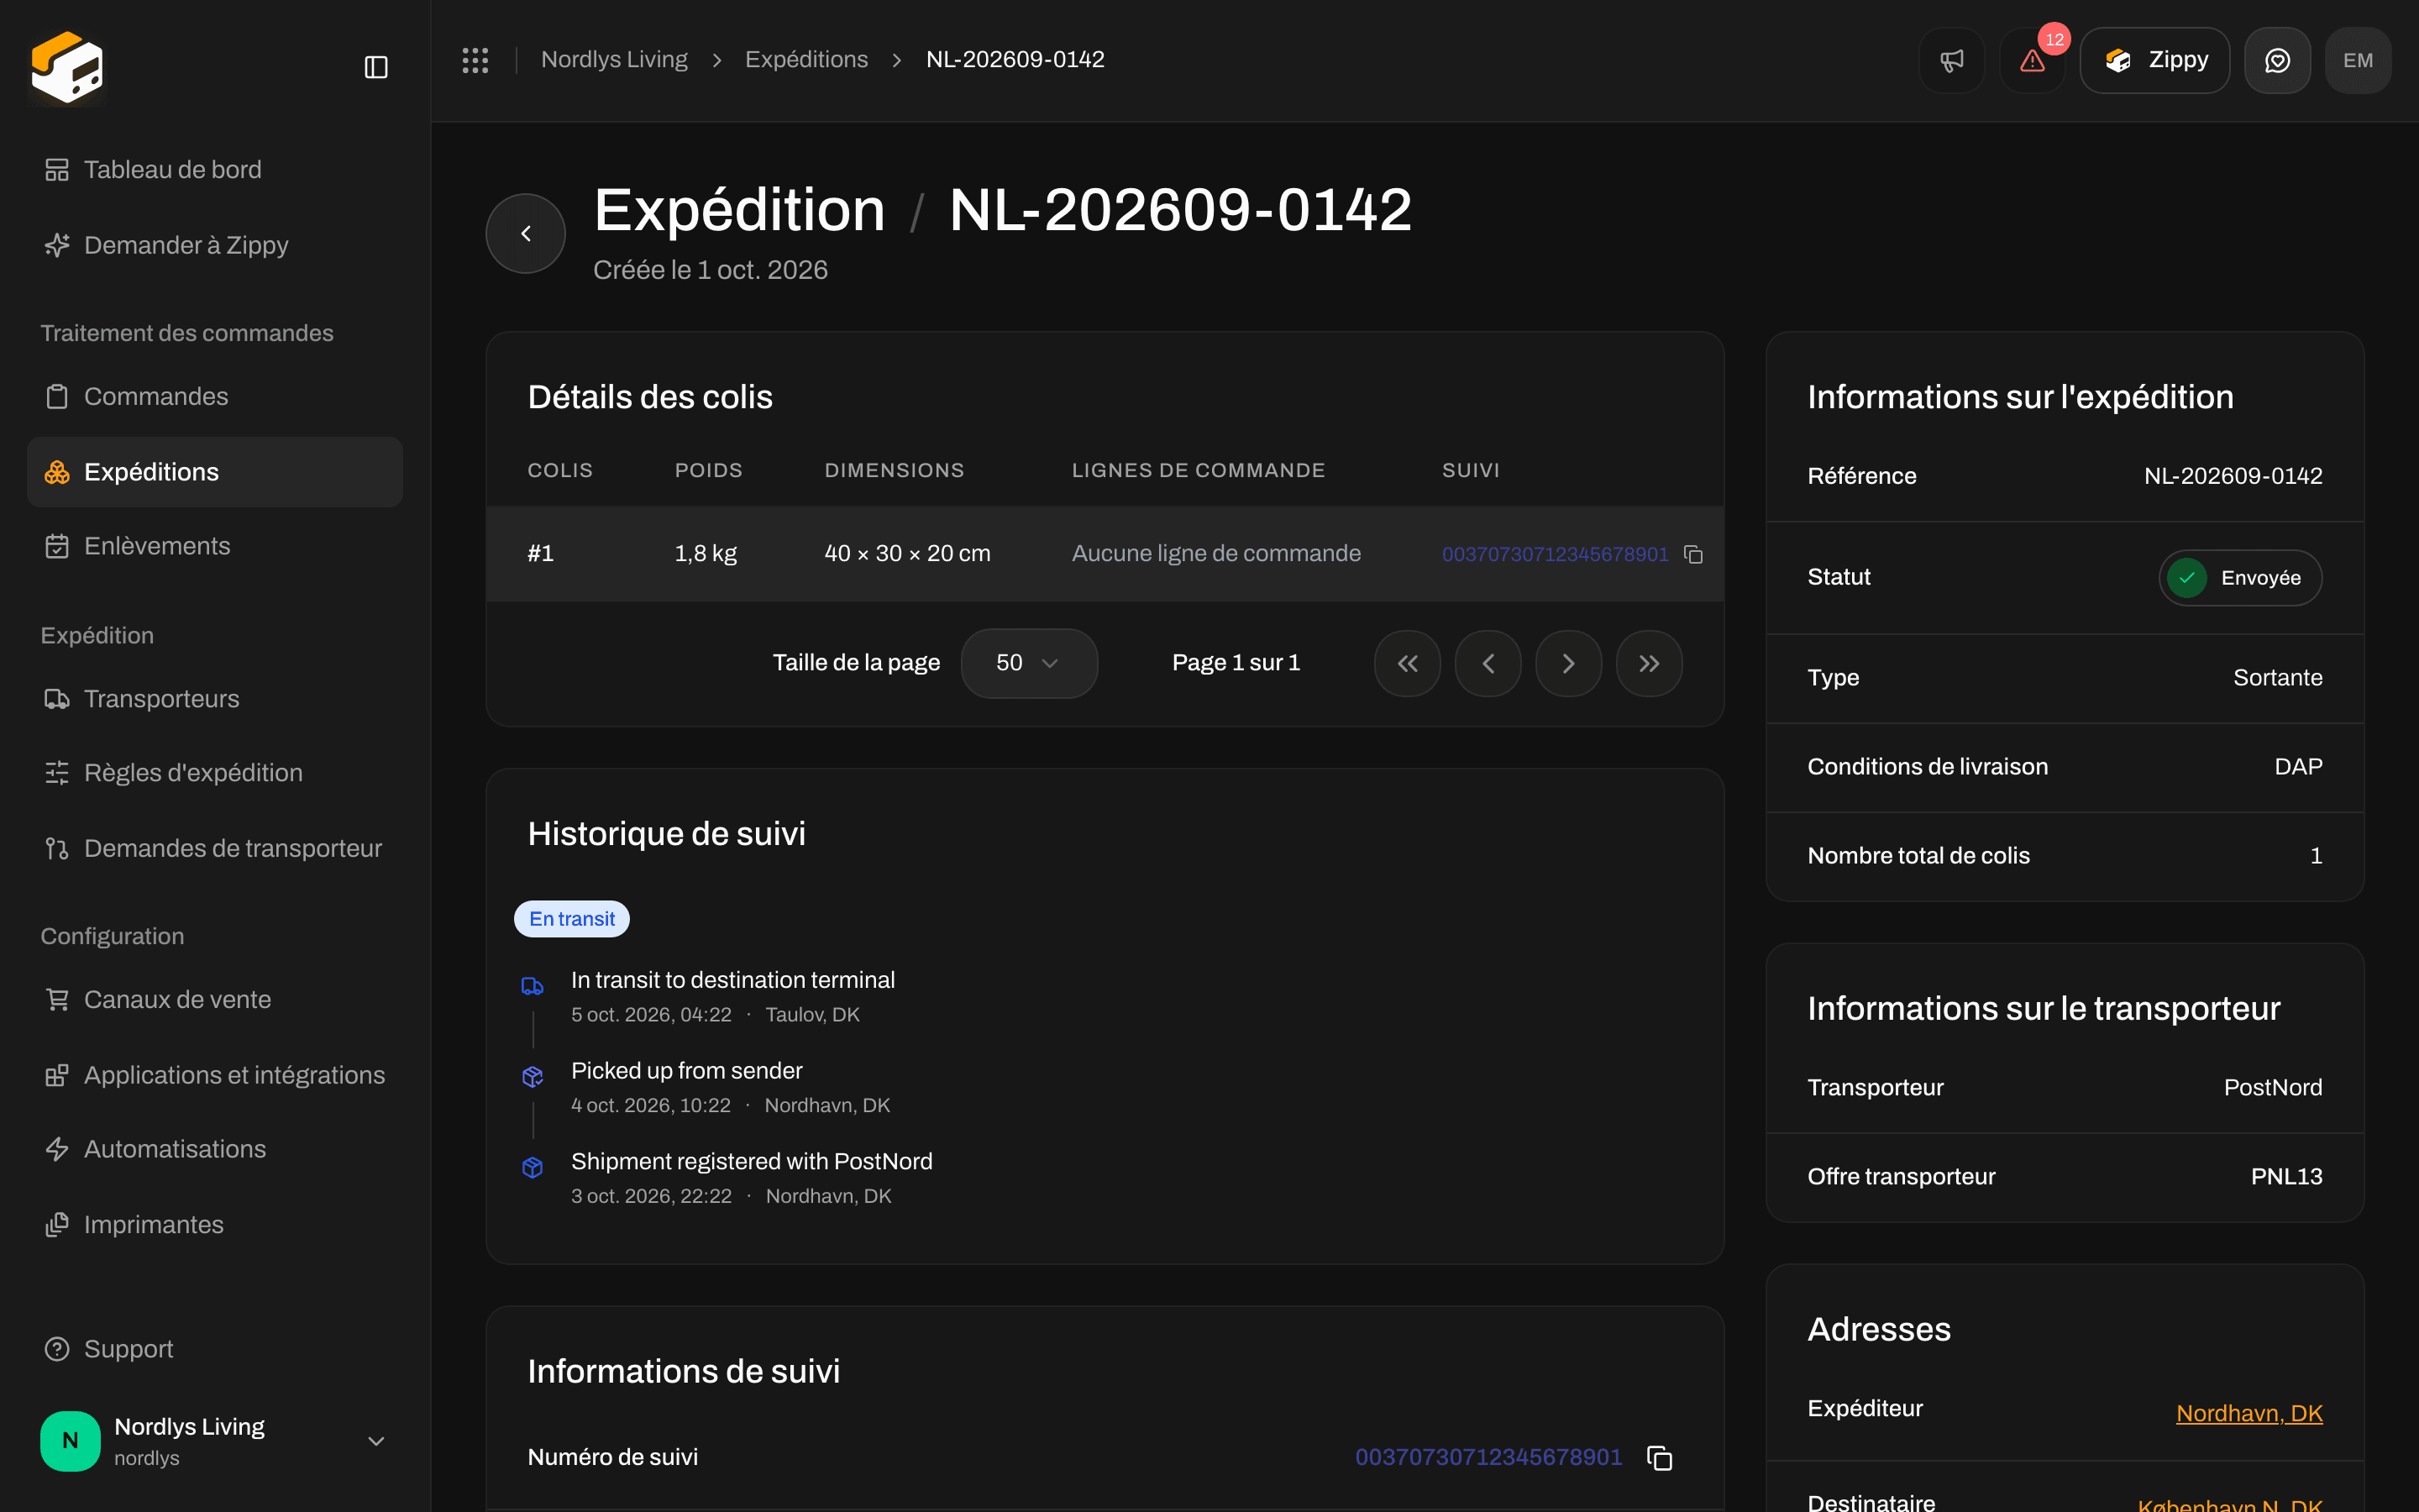Go to the first page of parcels
This screenshot has width=2419, height=1512.
[x=1408, y=663]
